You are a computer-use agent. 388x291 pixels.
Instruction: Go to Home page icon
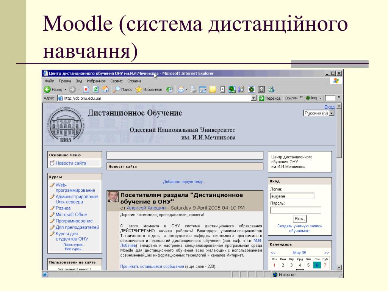105,89
